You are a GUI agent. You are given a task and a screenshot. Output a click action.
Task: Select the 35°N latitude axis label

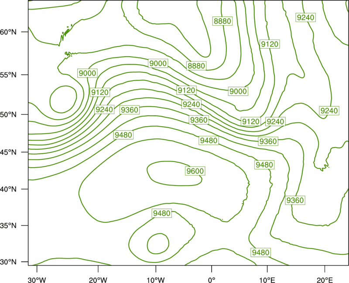8,226
